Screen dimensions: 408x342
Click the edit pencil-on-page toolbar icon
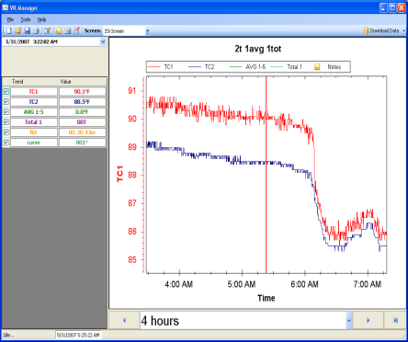[47, 30]
